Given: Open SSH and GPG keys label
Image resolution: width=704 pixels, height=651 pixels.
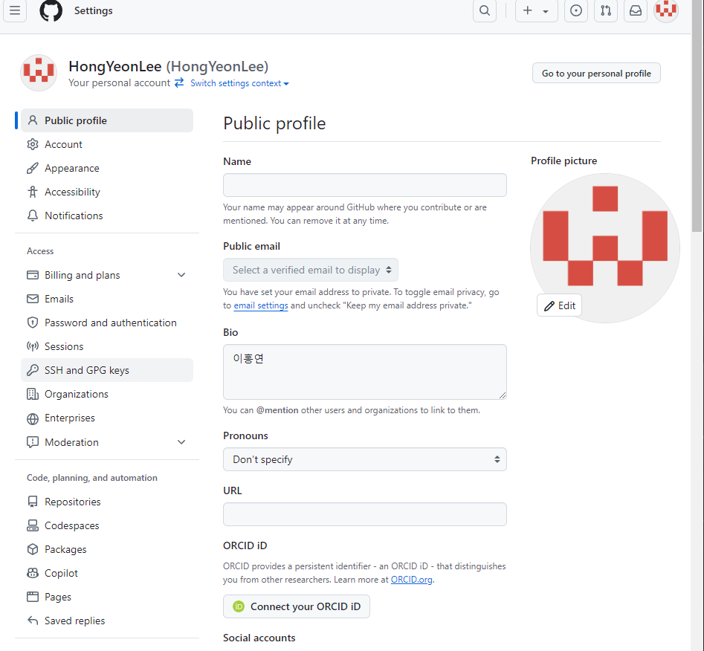Looking at the screenshot, I should [87, 370].
